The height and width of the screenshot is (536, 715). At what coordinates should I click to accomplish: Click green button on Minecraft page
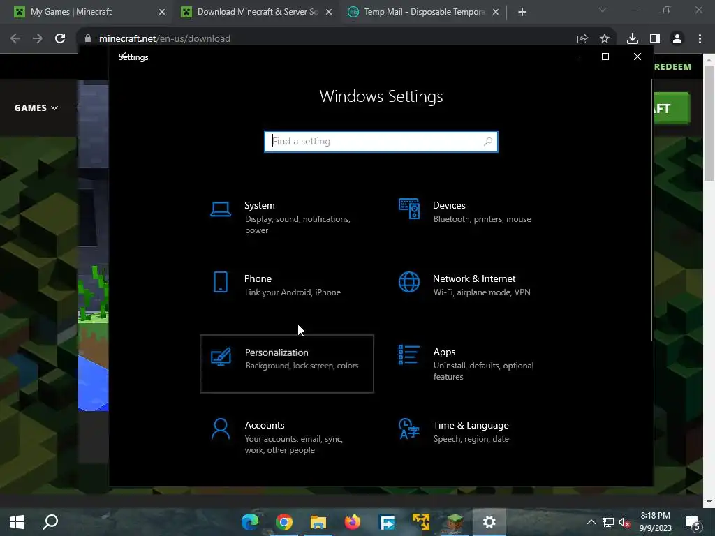coord(672,108)
